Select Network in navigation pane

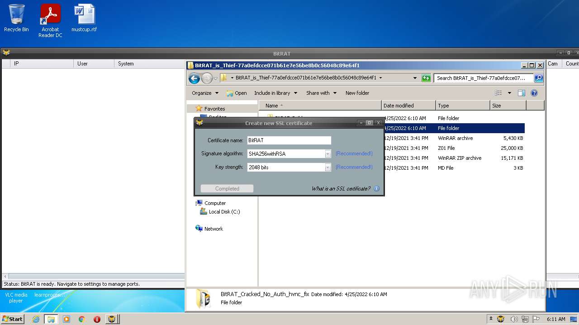pos(209,229)
